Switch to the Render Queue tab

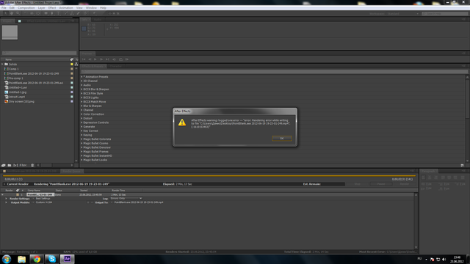click(72, 171)
